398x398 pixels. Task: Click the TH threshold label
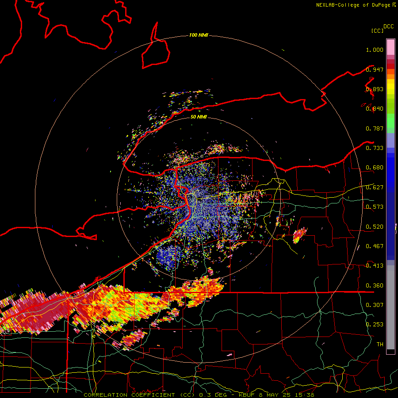pyautogui.click(x=380, y=344)
